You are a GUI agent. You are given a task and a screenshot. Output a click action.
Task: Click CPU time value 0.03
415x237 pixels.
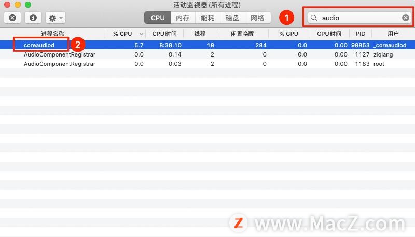[x=175, y=64]
